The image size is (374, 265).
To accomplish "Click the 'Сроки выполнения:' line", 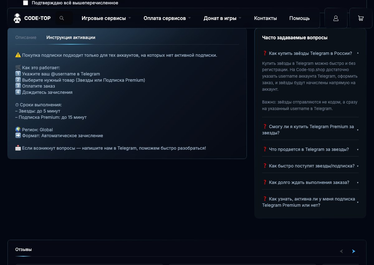I will pos(39,105).
